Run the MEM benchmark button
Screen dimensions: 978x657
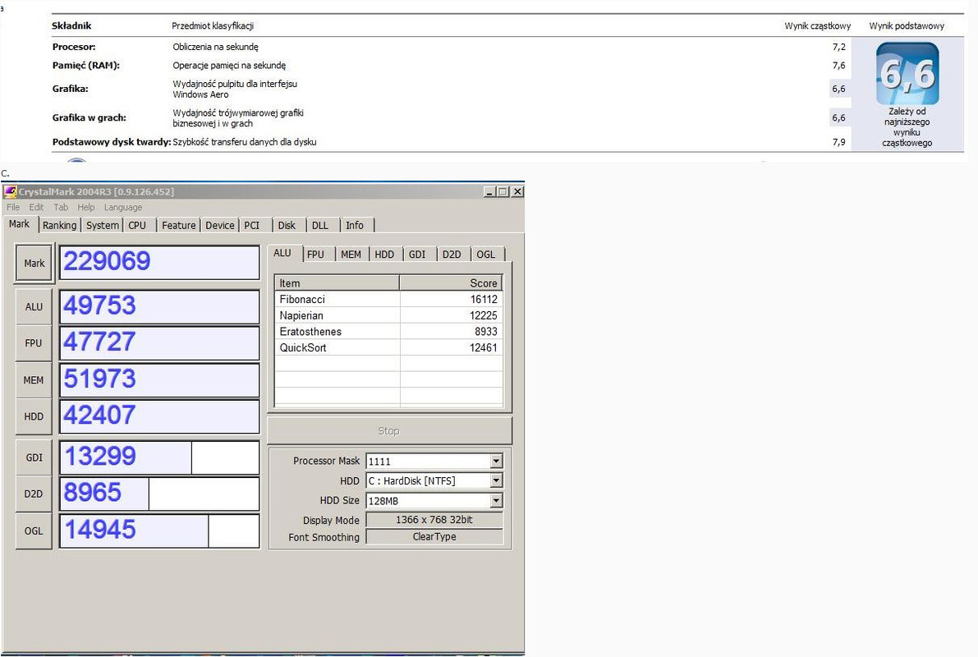(34, 380)
